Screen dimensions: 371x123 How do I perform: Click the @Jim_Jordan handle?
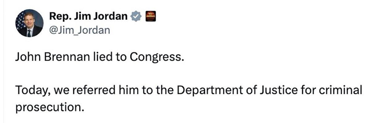[79, 30]
